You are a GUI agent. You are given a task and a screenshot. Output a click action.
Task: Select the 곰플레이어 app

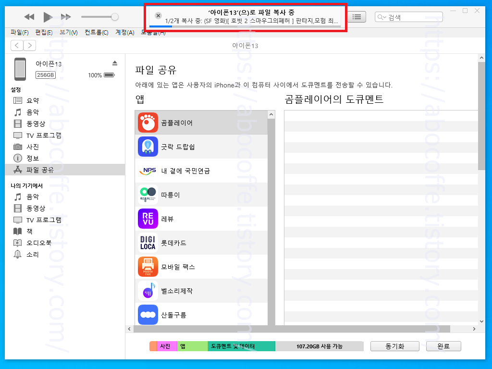point(201,123)
